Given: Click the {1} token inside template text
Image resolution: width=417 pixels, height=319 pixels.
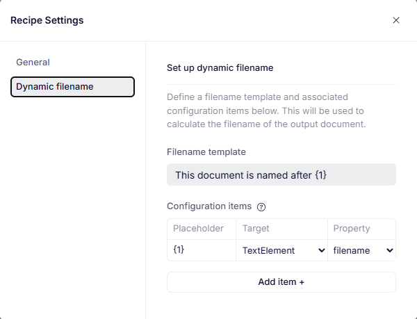Looking at the screenshot, I should 320,175.
